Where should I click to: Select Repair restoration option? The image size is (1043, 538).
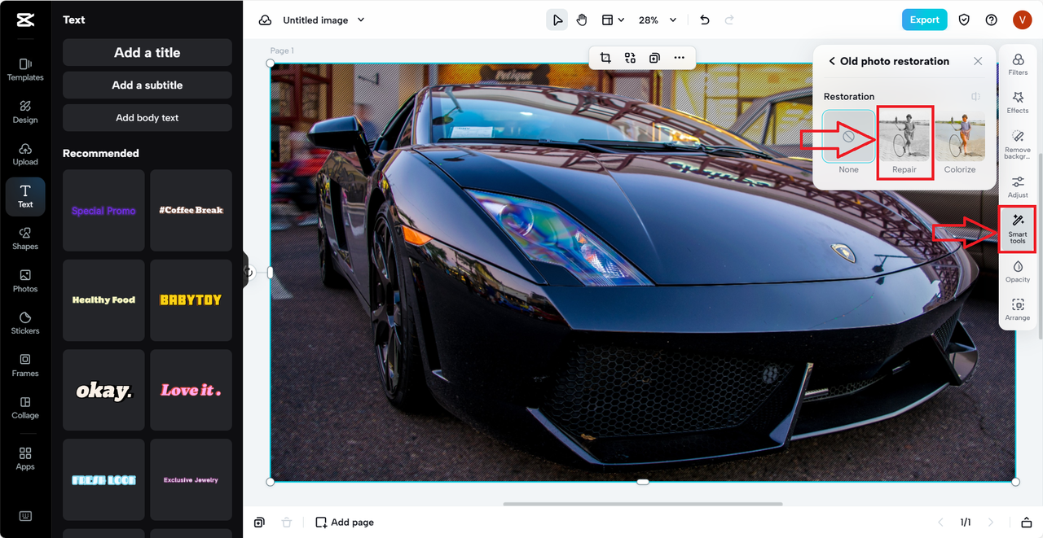click(x=904, y=142)
